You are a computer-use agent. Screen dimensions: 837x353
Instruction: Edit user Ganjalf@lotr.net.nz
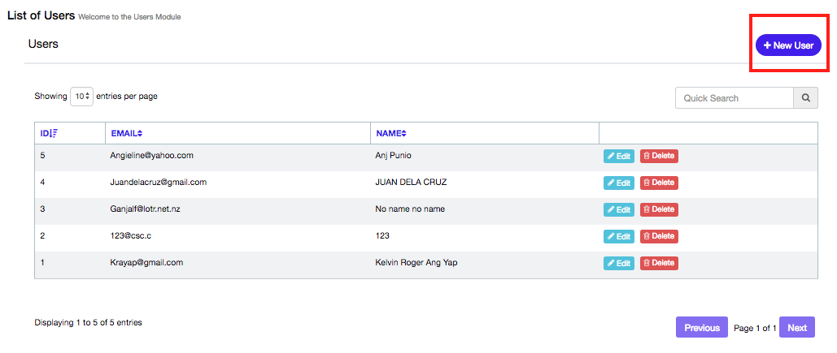click(x=618, y=209)
